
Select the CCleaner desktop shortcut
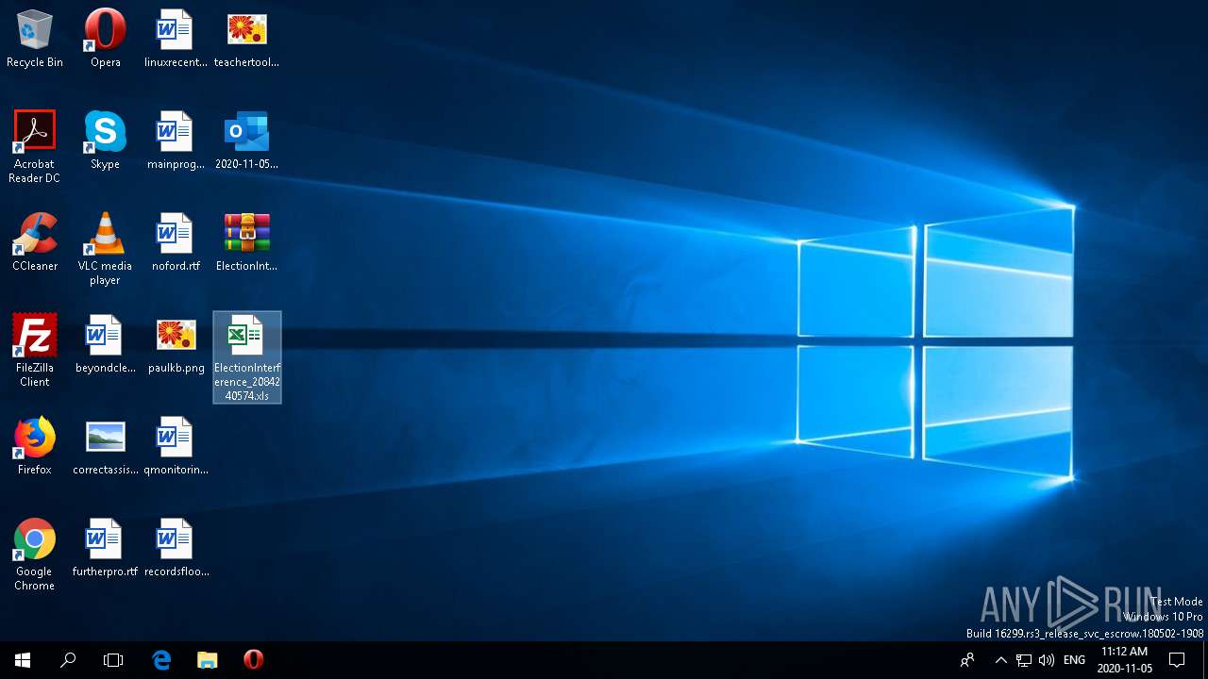coord(35,241)
